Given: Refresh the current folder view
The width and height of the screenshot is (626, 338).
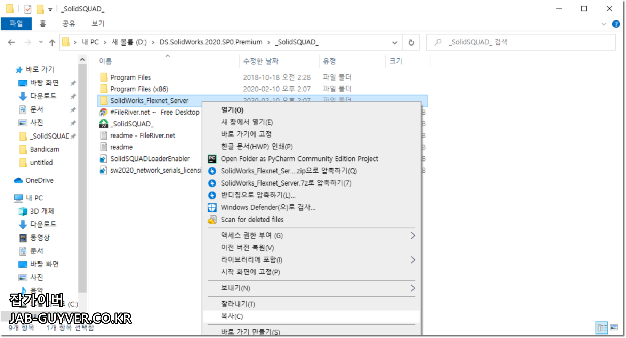Looking at the screenshot, I should [x=411, y=42].
